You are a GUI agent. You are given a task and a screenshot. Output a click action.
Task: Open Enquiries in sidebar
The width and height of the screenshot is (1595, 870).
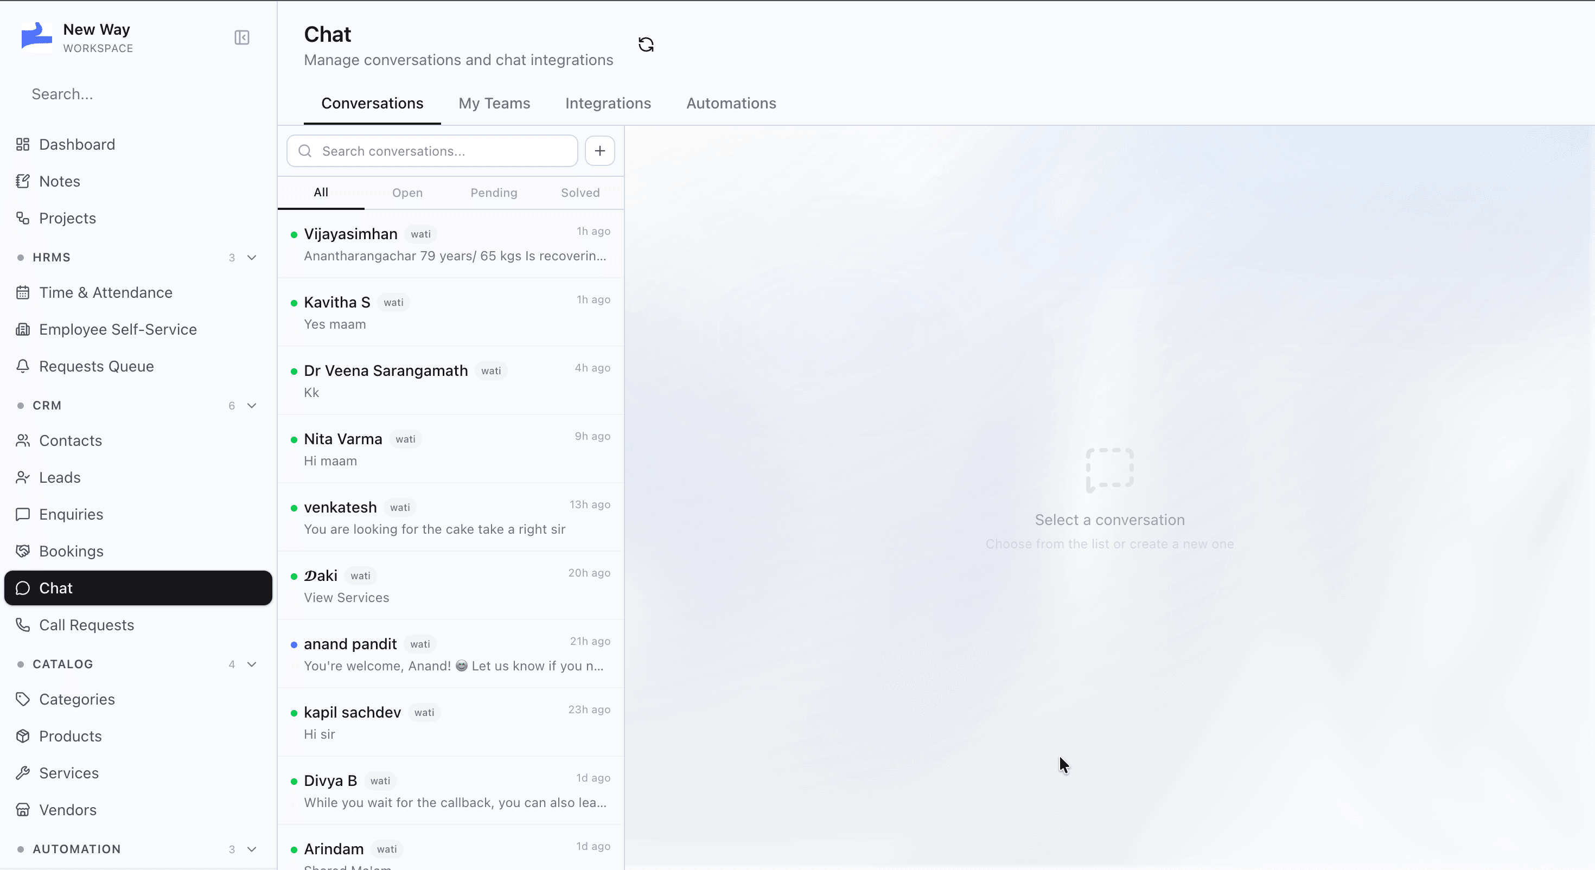click(138, 515)
